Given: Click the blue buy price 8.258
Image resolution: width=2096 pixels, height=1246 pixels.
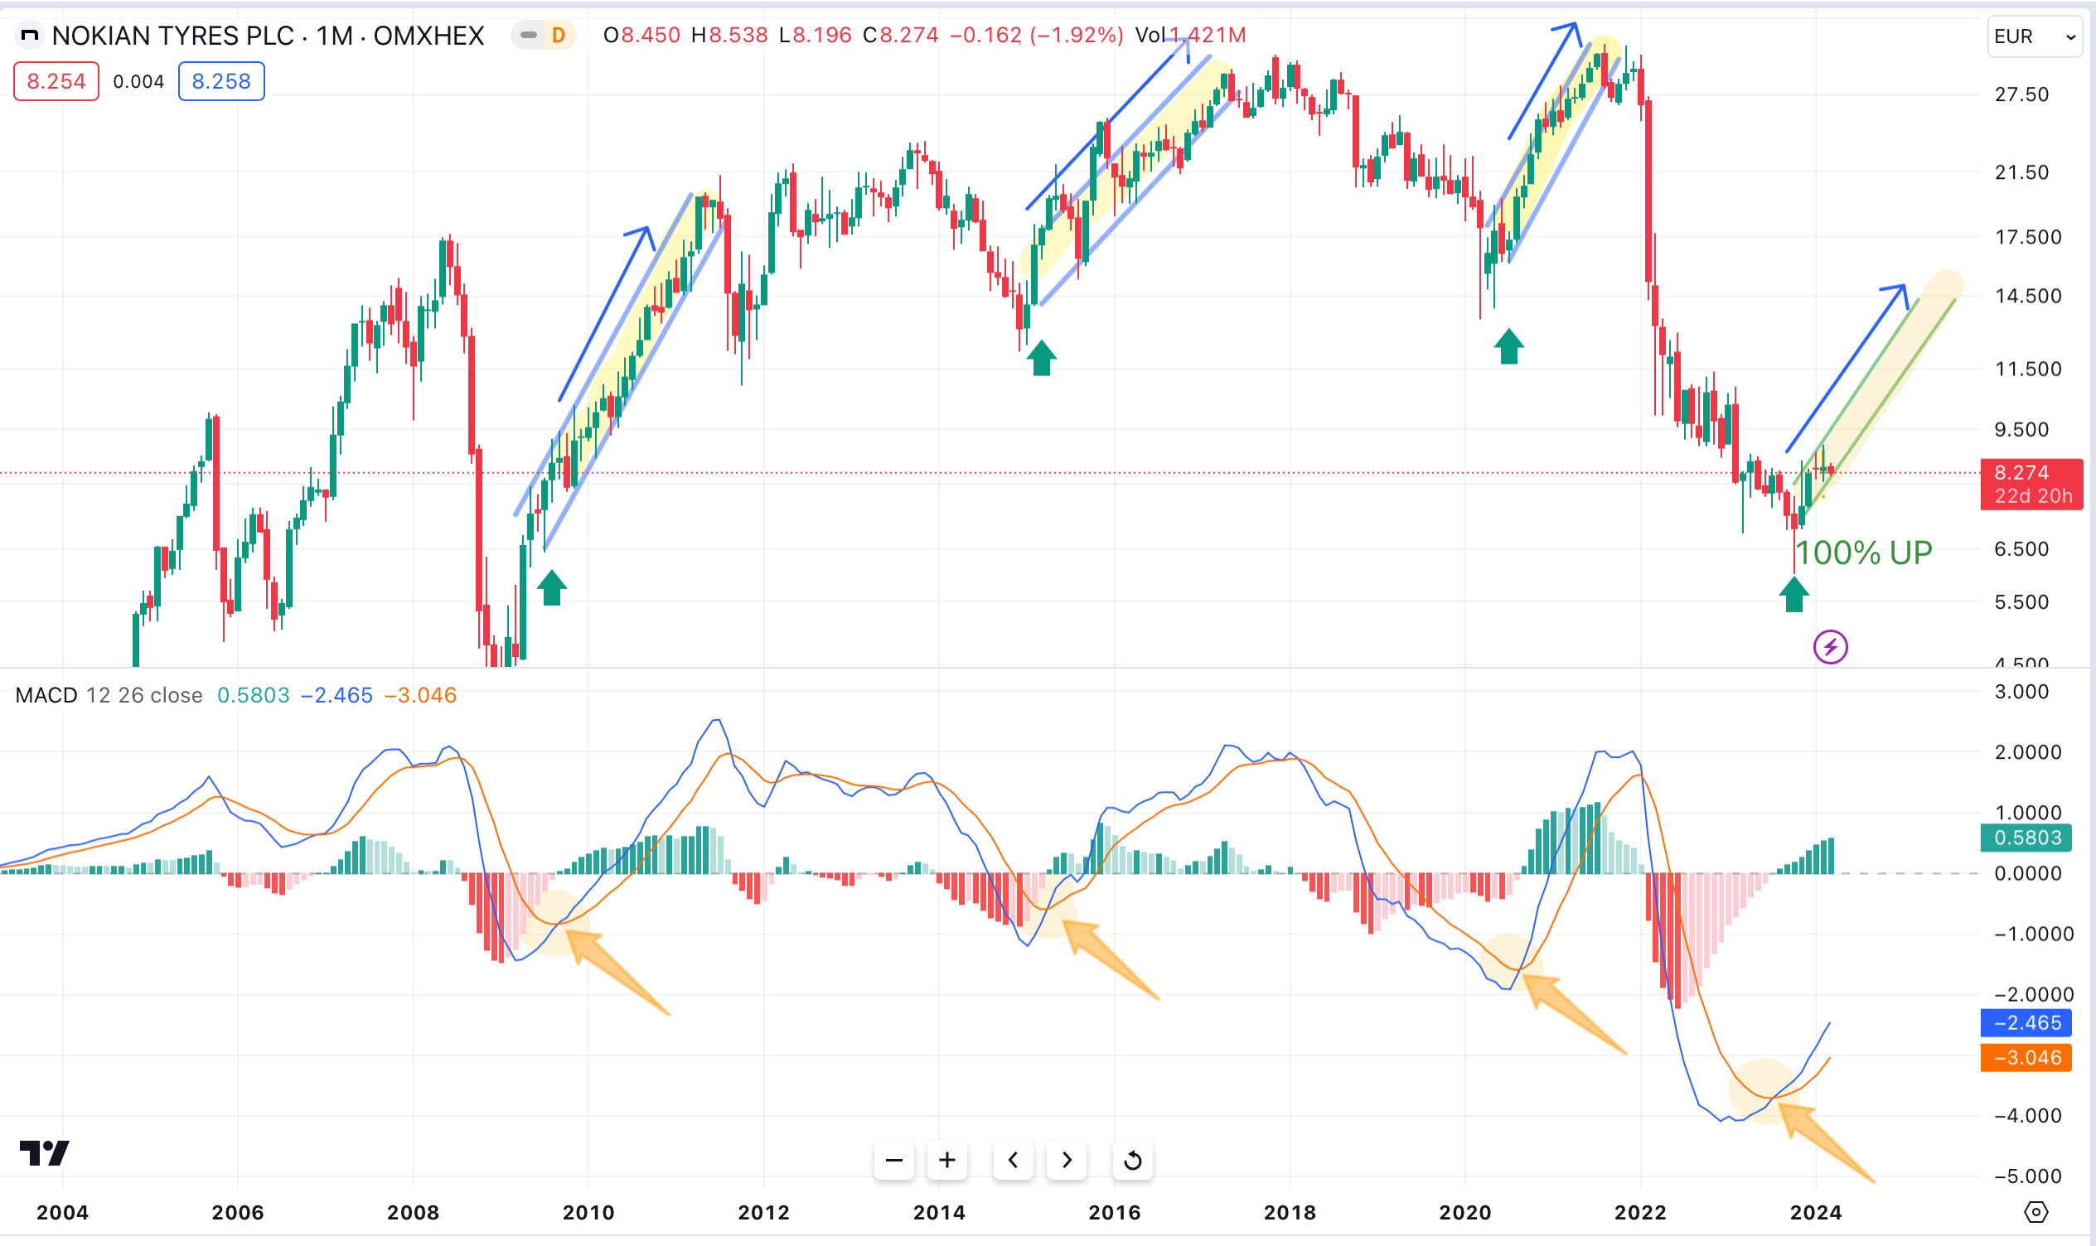Looking at the screenshot, I should click(221, 81).
